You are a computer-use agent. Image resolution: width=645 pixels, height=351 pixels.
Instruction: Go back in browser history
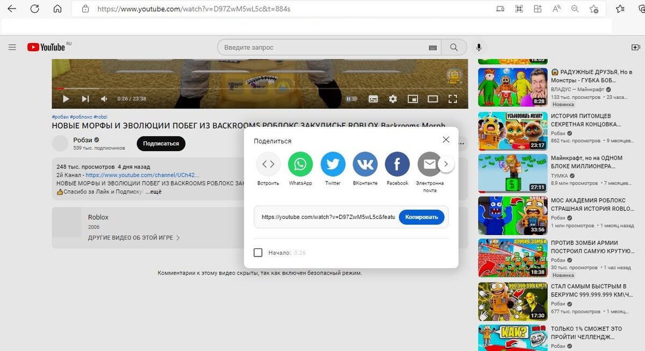point(11,9)
